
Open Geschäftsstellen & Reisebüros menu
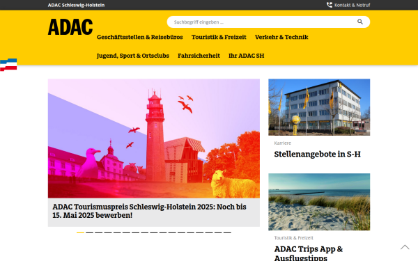pyautogui.click(x=140, y=37)
